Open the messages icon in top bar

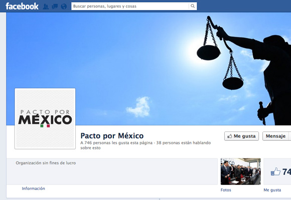tap(55, 7)
